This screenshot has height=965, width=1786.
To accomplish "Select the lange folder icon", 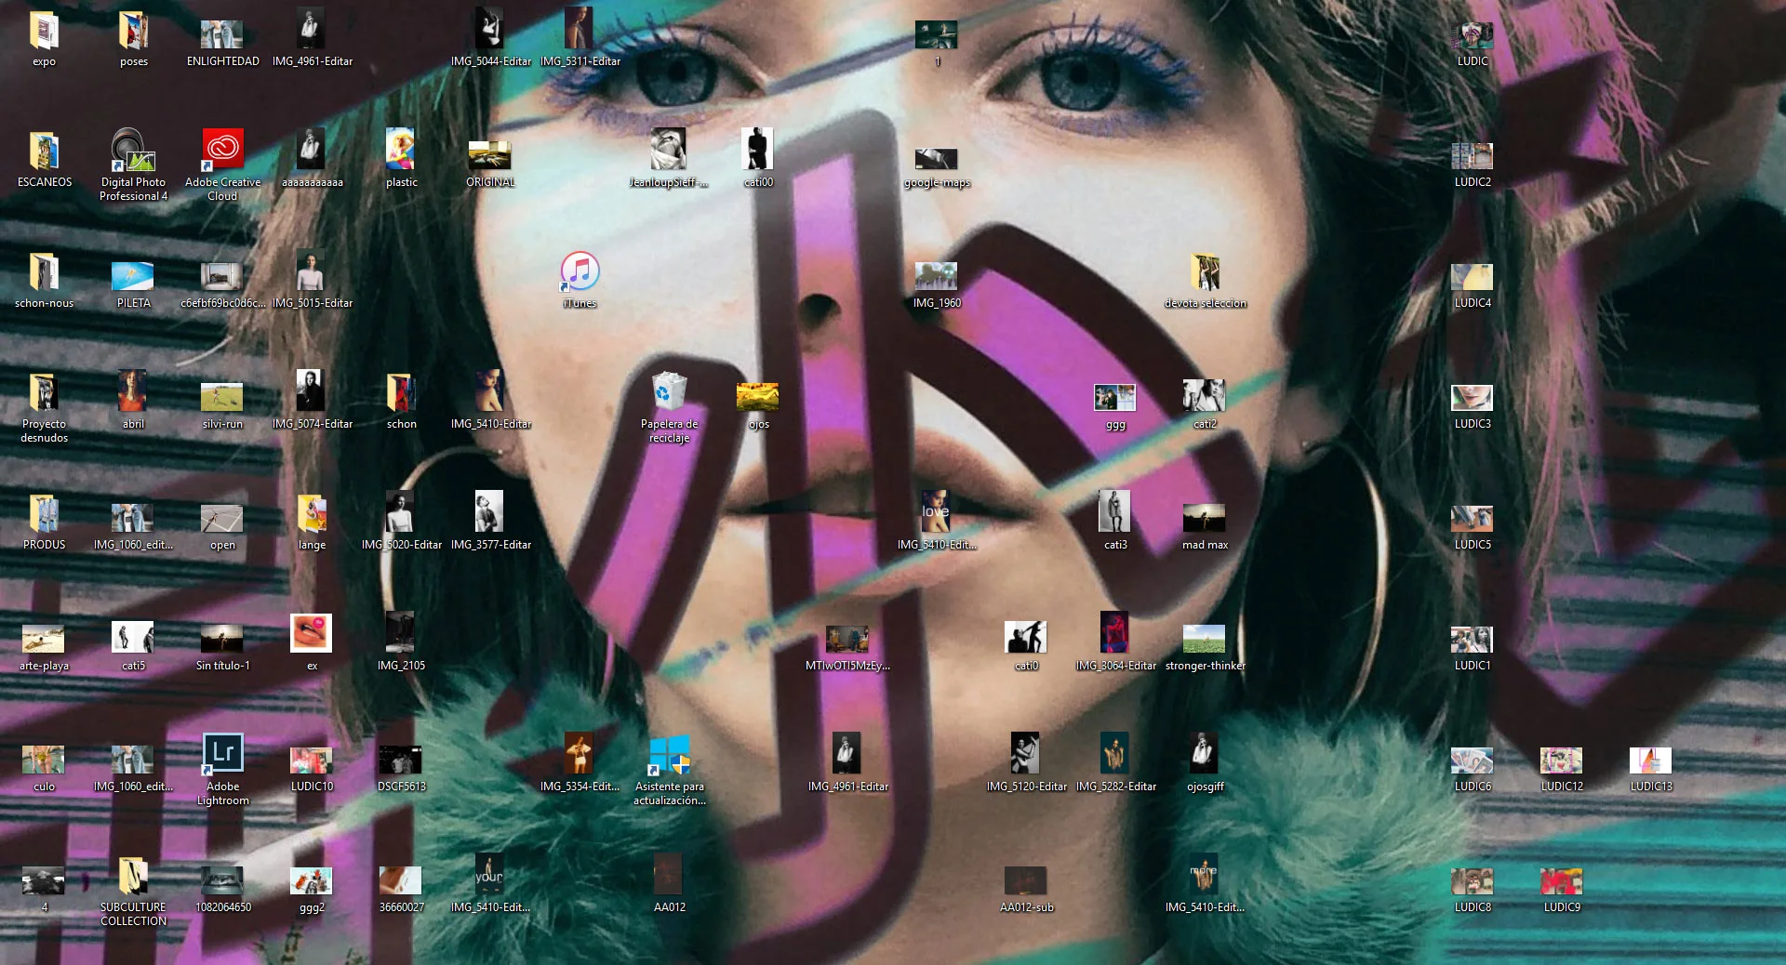I will (x=312, y=513).
